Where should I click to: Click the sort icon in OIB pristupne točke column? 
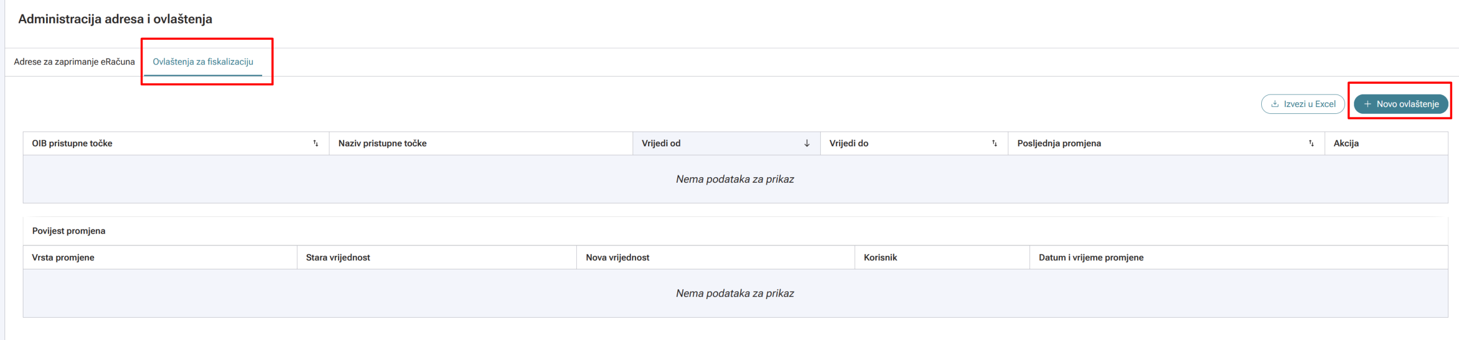[316, 144]
